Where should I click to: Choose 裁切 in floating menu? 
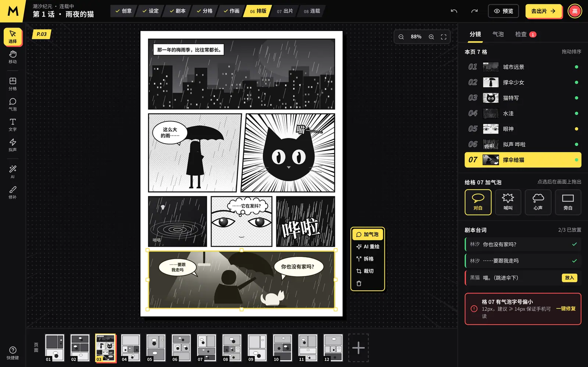(367, 271)
